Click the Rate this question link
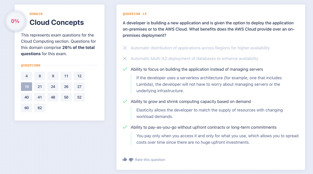Image resolution: width=313 pixels, height=174 pixels. click(150, 160)
